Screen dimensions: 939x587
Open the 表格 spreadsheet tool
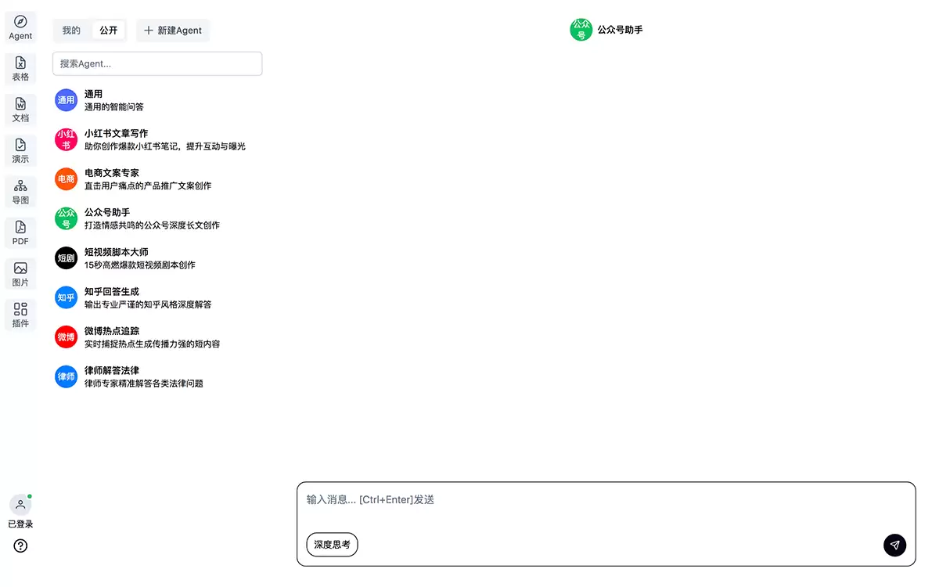(20, 69)
